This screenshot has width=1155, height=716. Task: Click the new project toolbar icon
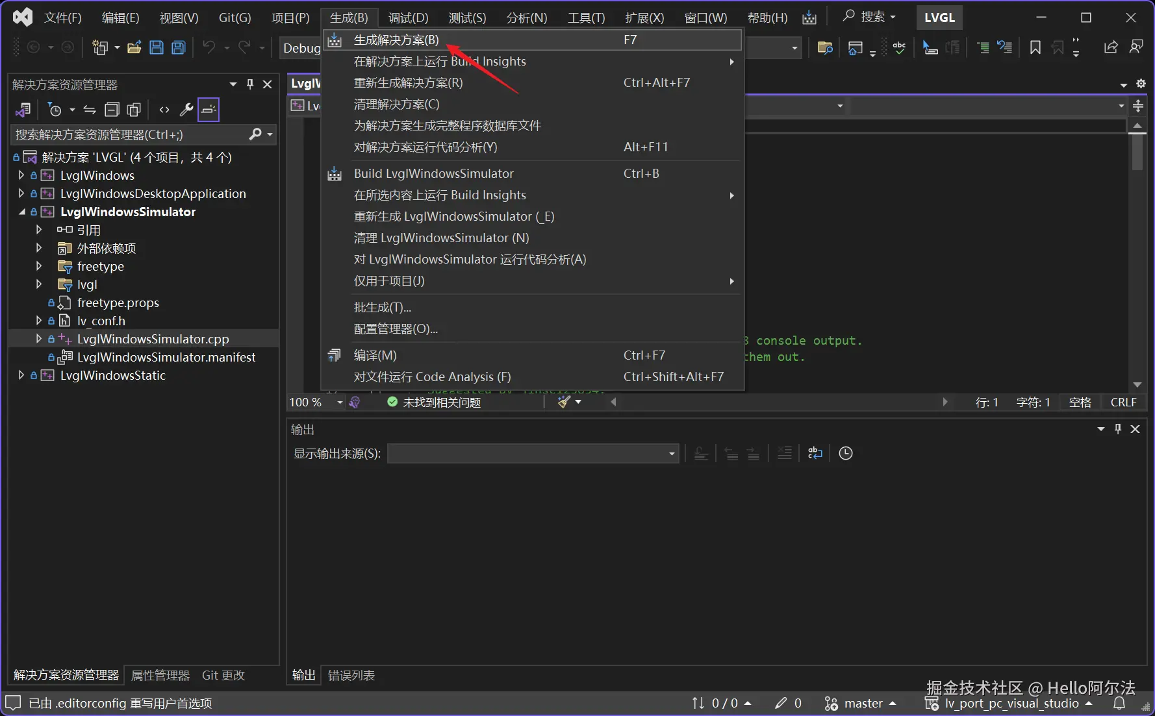[100, 47]
